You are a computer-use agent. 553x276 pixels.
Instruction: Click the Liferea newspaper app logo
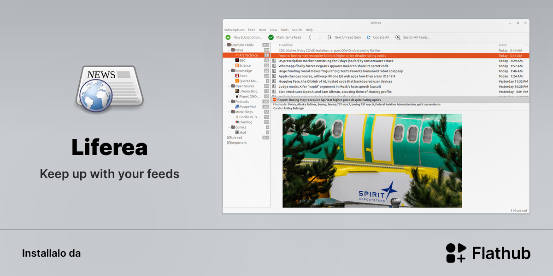pos(110,88)
